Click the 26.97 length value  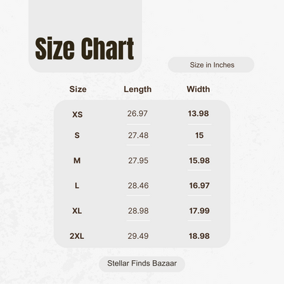137,113
